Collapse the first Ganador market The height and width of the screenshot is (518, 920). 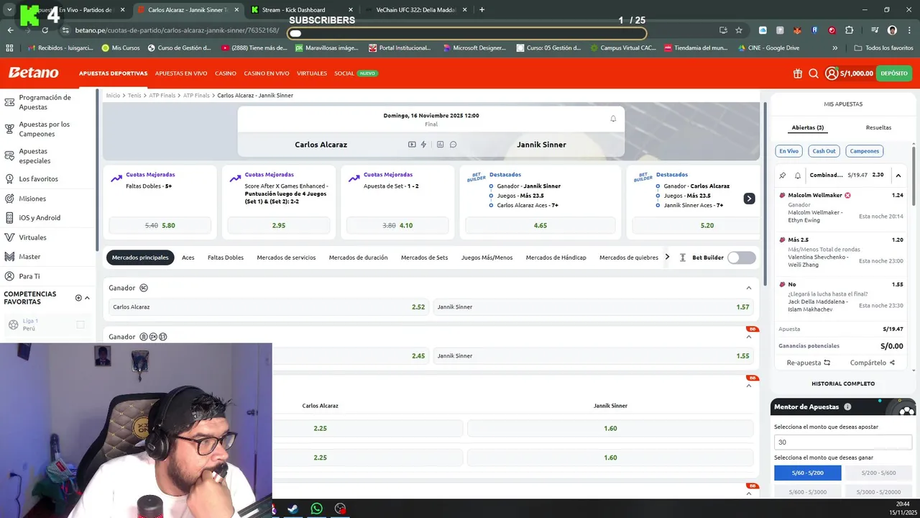[x=749, y=288]
